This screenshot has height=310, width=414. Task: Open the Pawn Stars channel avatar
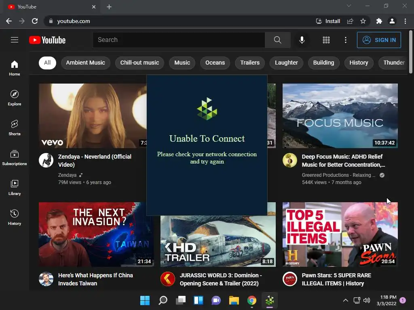point(289,279)
